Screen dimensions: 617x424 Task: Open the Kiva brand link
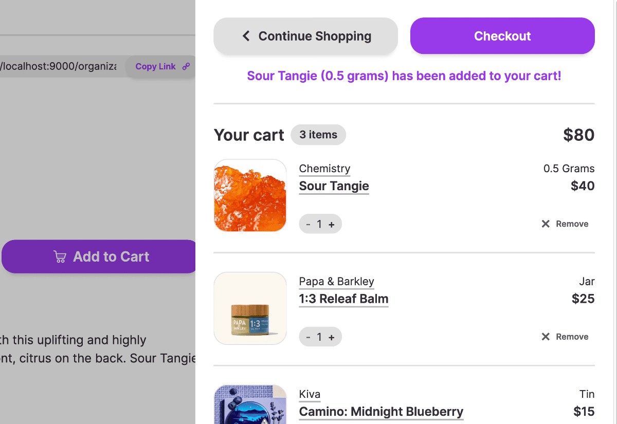pyautogui.click(x=310, y=394)
